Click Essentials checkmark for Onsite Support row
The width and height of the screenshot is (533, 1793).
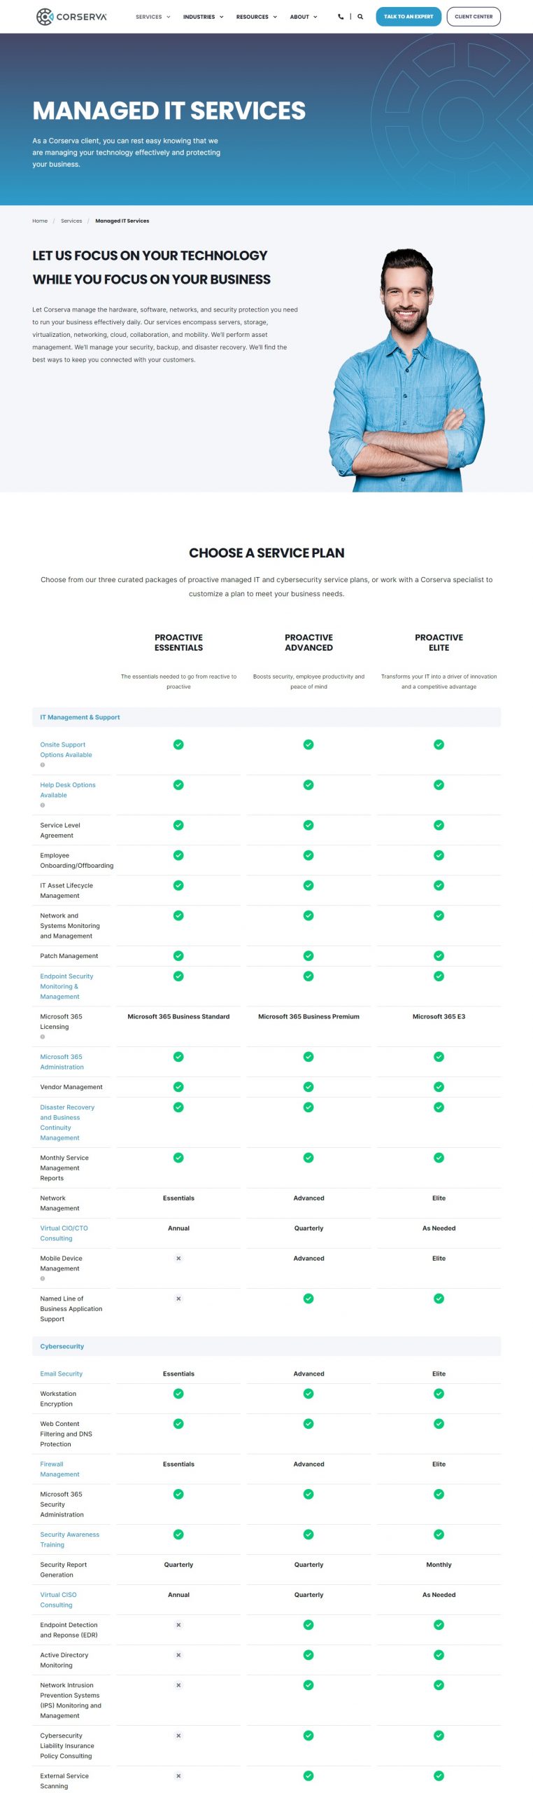point(178,745)
